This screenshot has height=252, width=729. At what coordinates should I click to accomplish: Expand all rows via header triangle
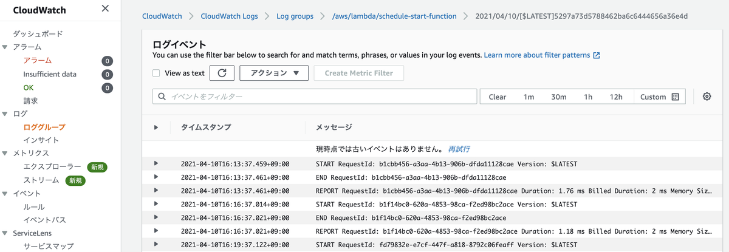click(156, 128)
